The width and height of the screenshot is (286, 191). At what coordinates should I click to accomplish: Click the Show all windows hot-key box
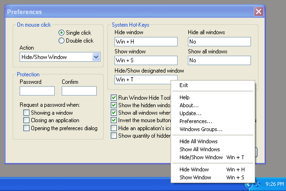[219, 60]
